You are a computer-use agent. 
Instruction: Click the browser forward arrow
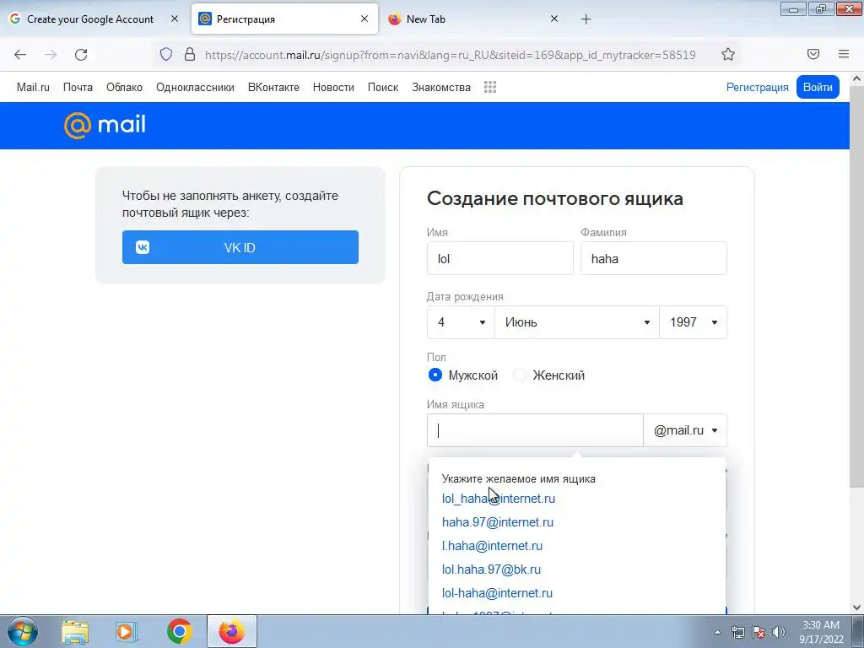point(51,55)
